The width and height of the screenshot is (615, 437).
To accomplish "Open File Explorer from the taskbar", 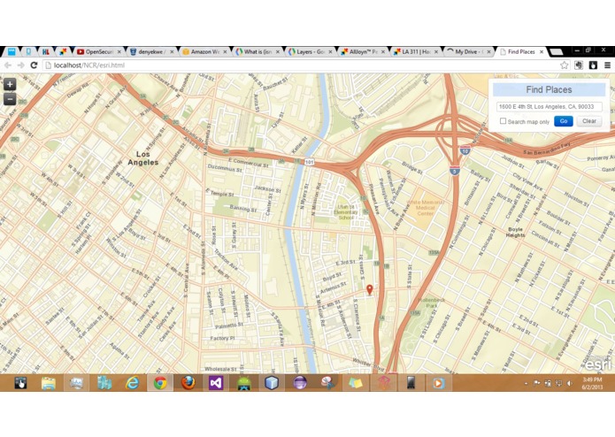I will pos(49,383).
